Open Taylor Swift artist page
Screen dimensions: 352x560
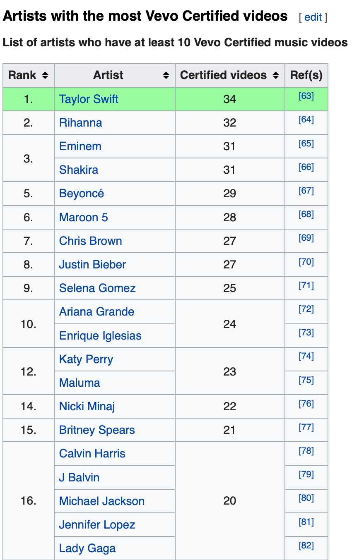[89, 99]
